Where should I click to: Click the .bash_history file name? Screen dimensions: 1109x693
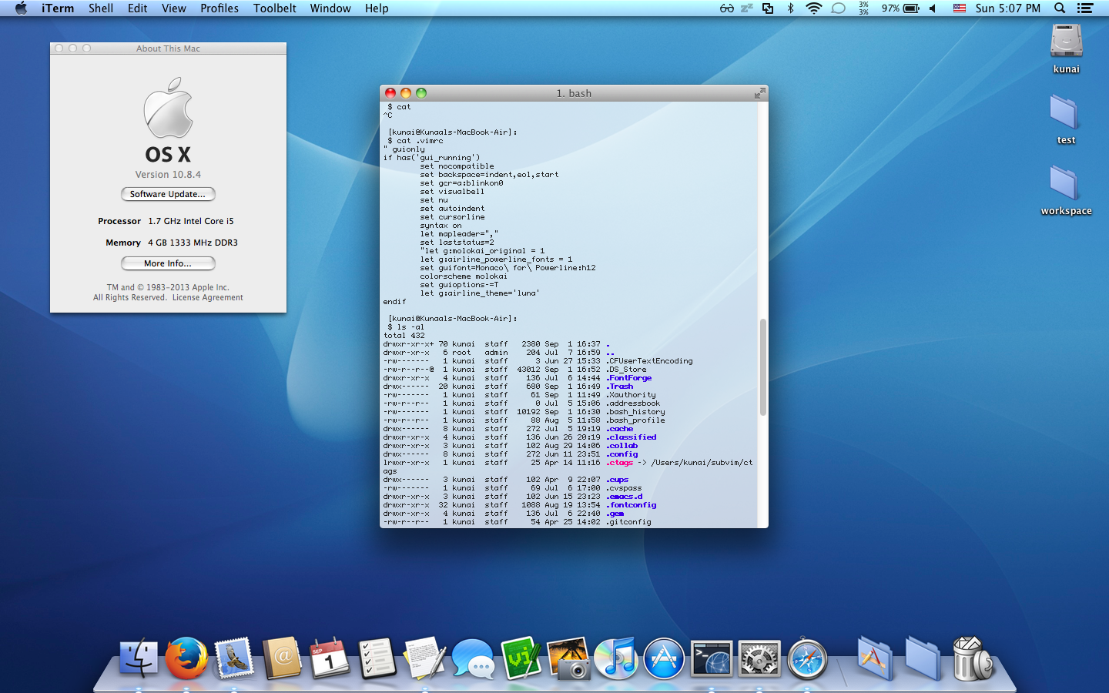[635, 412]
